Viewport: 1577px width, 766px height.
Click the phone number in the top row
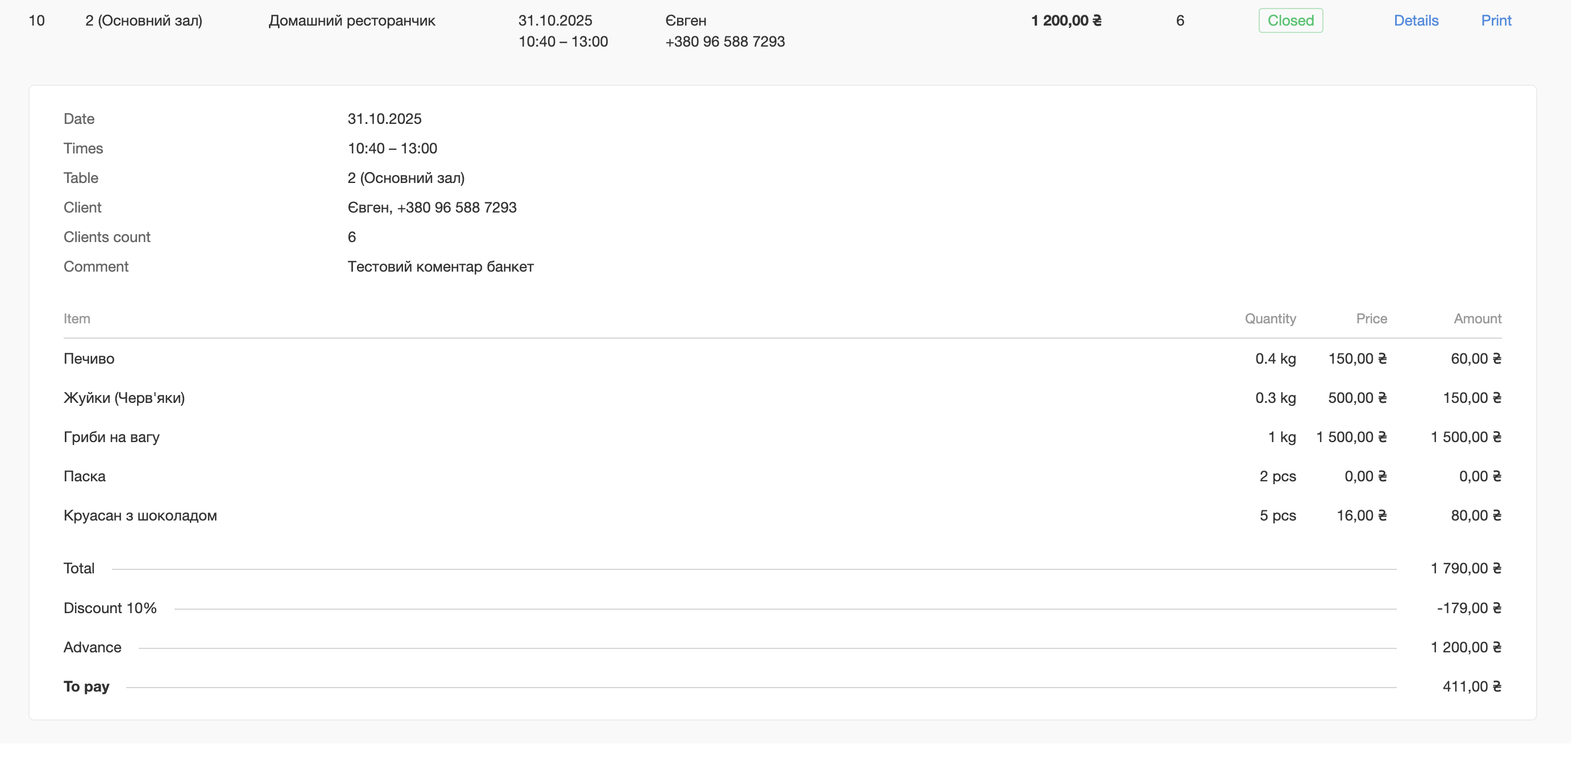pyautogui.click(x=724, y=41)
